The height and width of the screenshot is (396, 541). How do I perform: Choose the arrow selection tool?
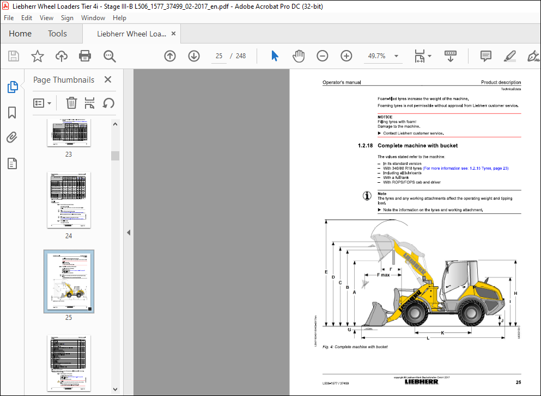[275, 56]
